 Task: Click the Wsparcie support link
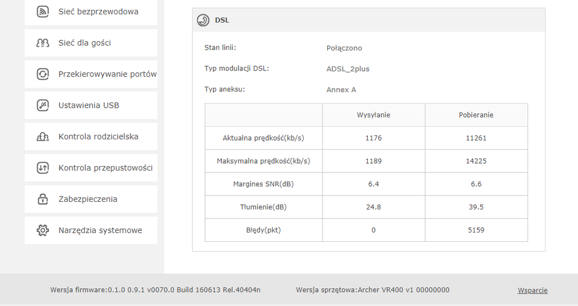click(x=532, y=290)
